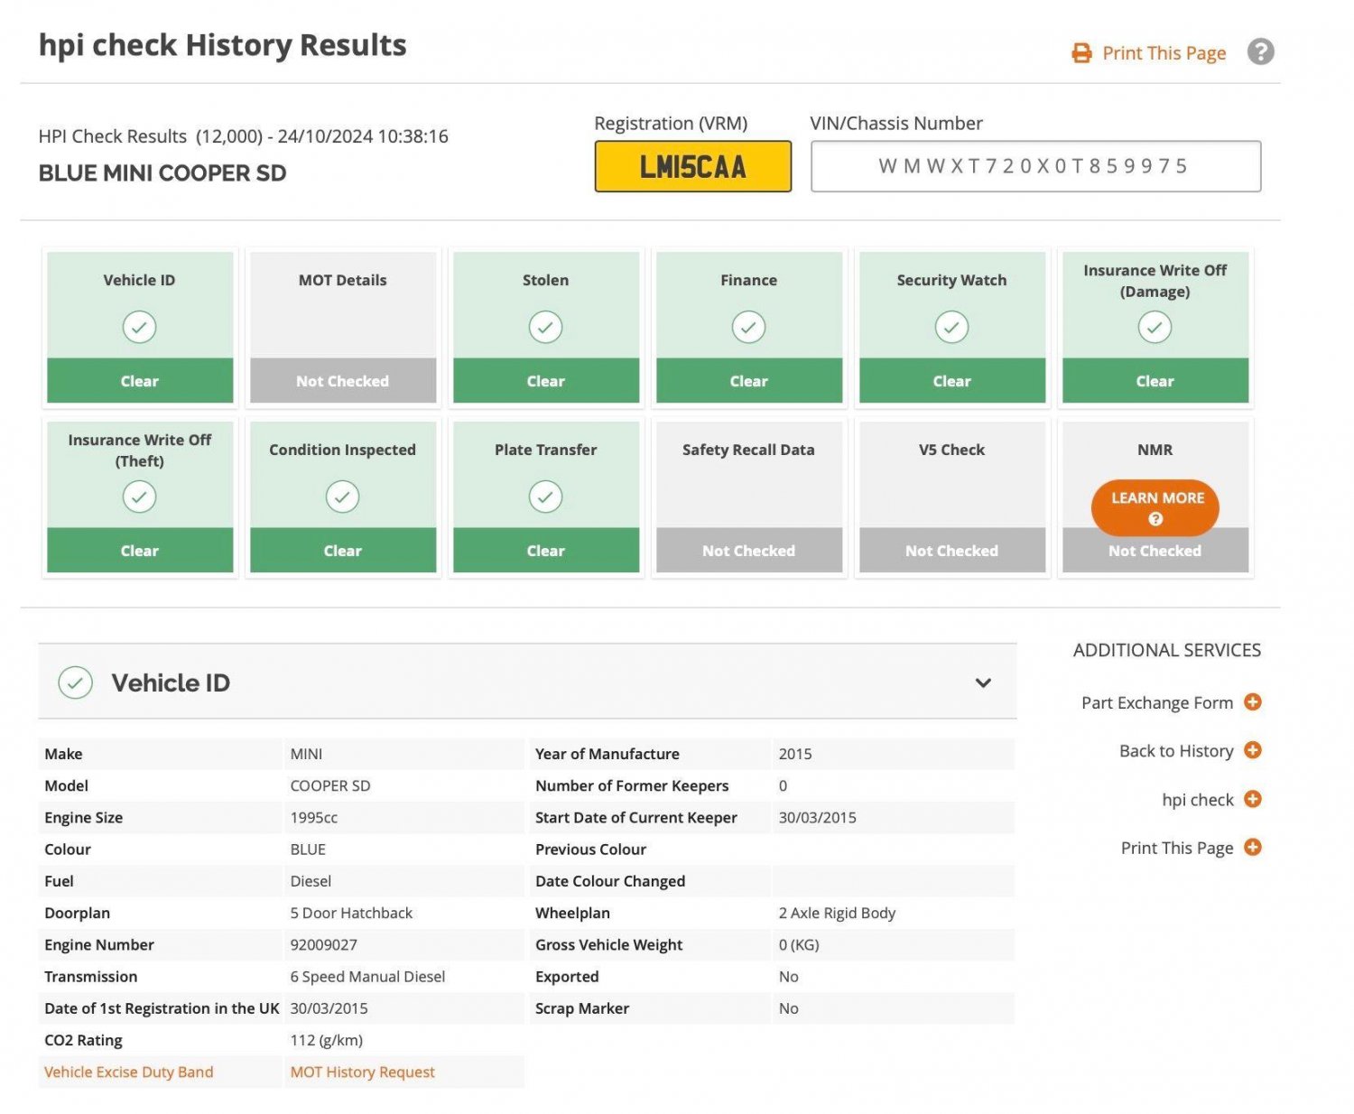Viewport: 1354px width, 1114px height.
Task: Click the sidebar Print This Page plus icon
Action: [1252, 847]
